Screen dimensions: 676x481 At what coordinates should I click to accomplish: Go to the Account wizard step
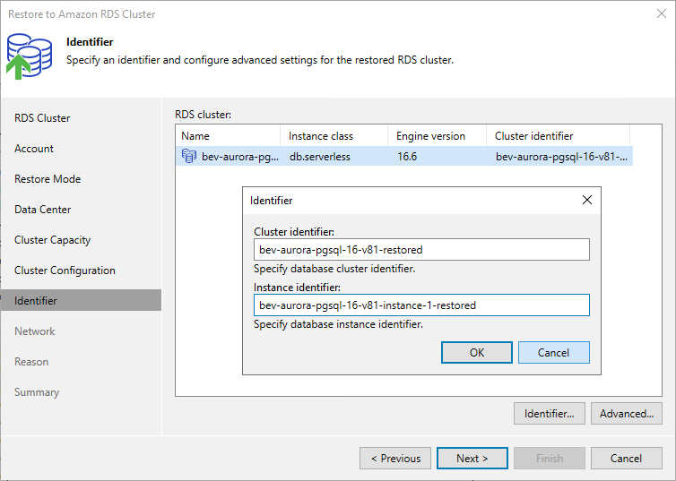coord(34,149)
